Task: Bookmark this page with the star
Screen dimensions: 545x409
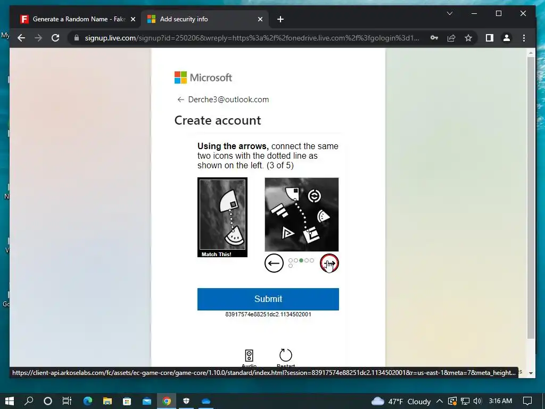Action: [x=468, y=38]
